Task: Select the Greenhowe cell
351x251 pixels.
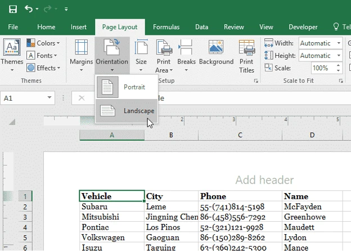Action: pos(312,217)
